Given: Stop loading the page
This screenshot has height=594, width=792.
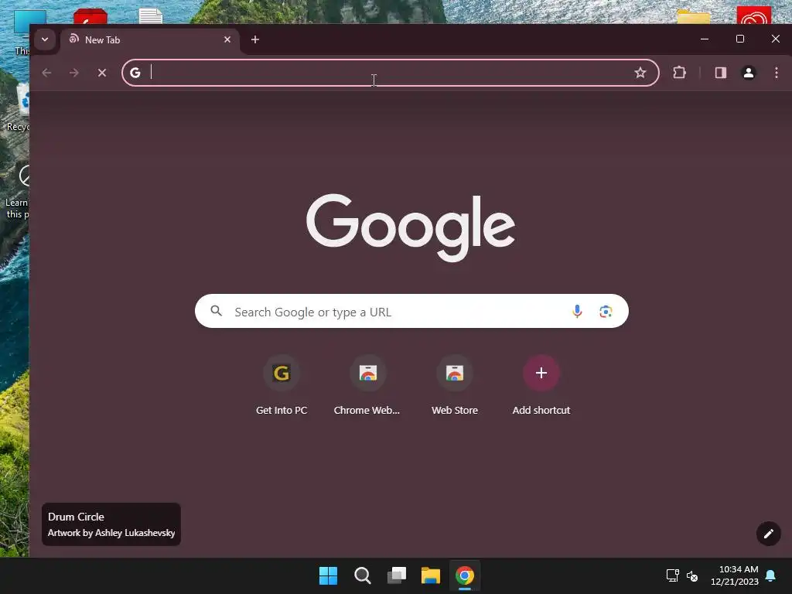Looking at the screenshot, I should pyautogui.click(x=102, y=73).
